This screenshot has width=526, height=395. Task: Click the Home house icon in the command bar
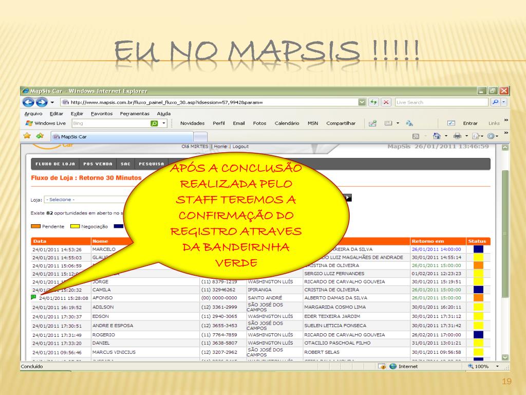tap(437, 136)
